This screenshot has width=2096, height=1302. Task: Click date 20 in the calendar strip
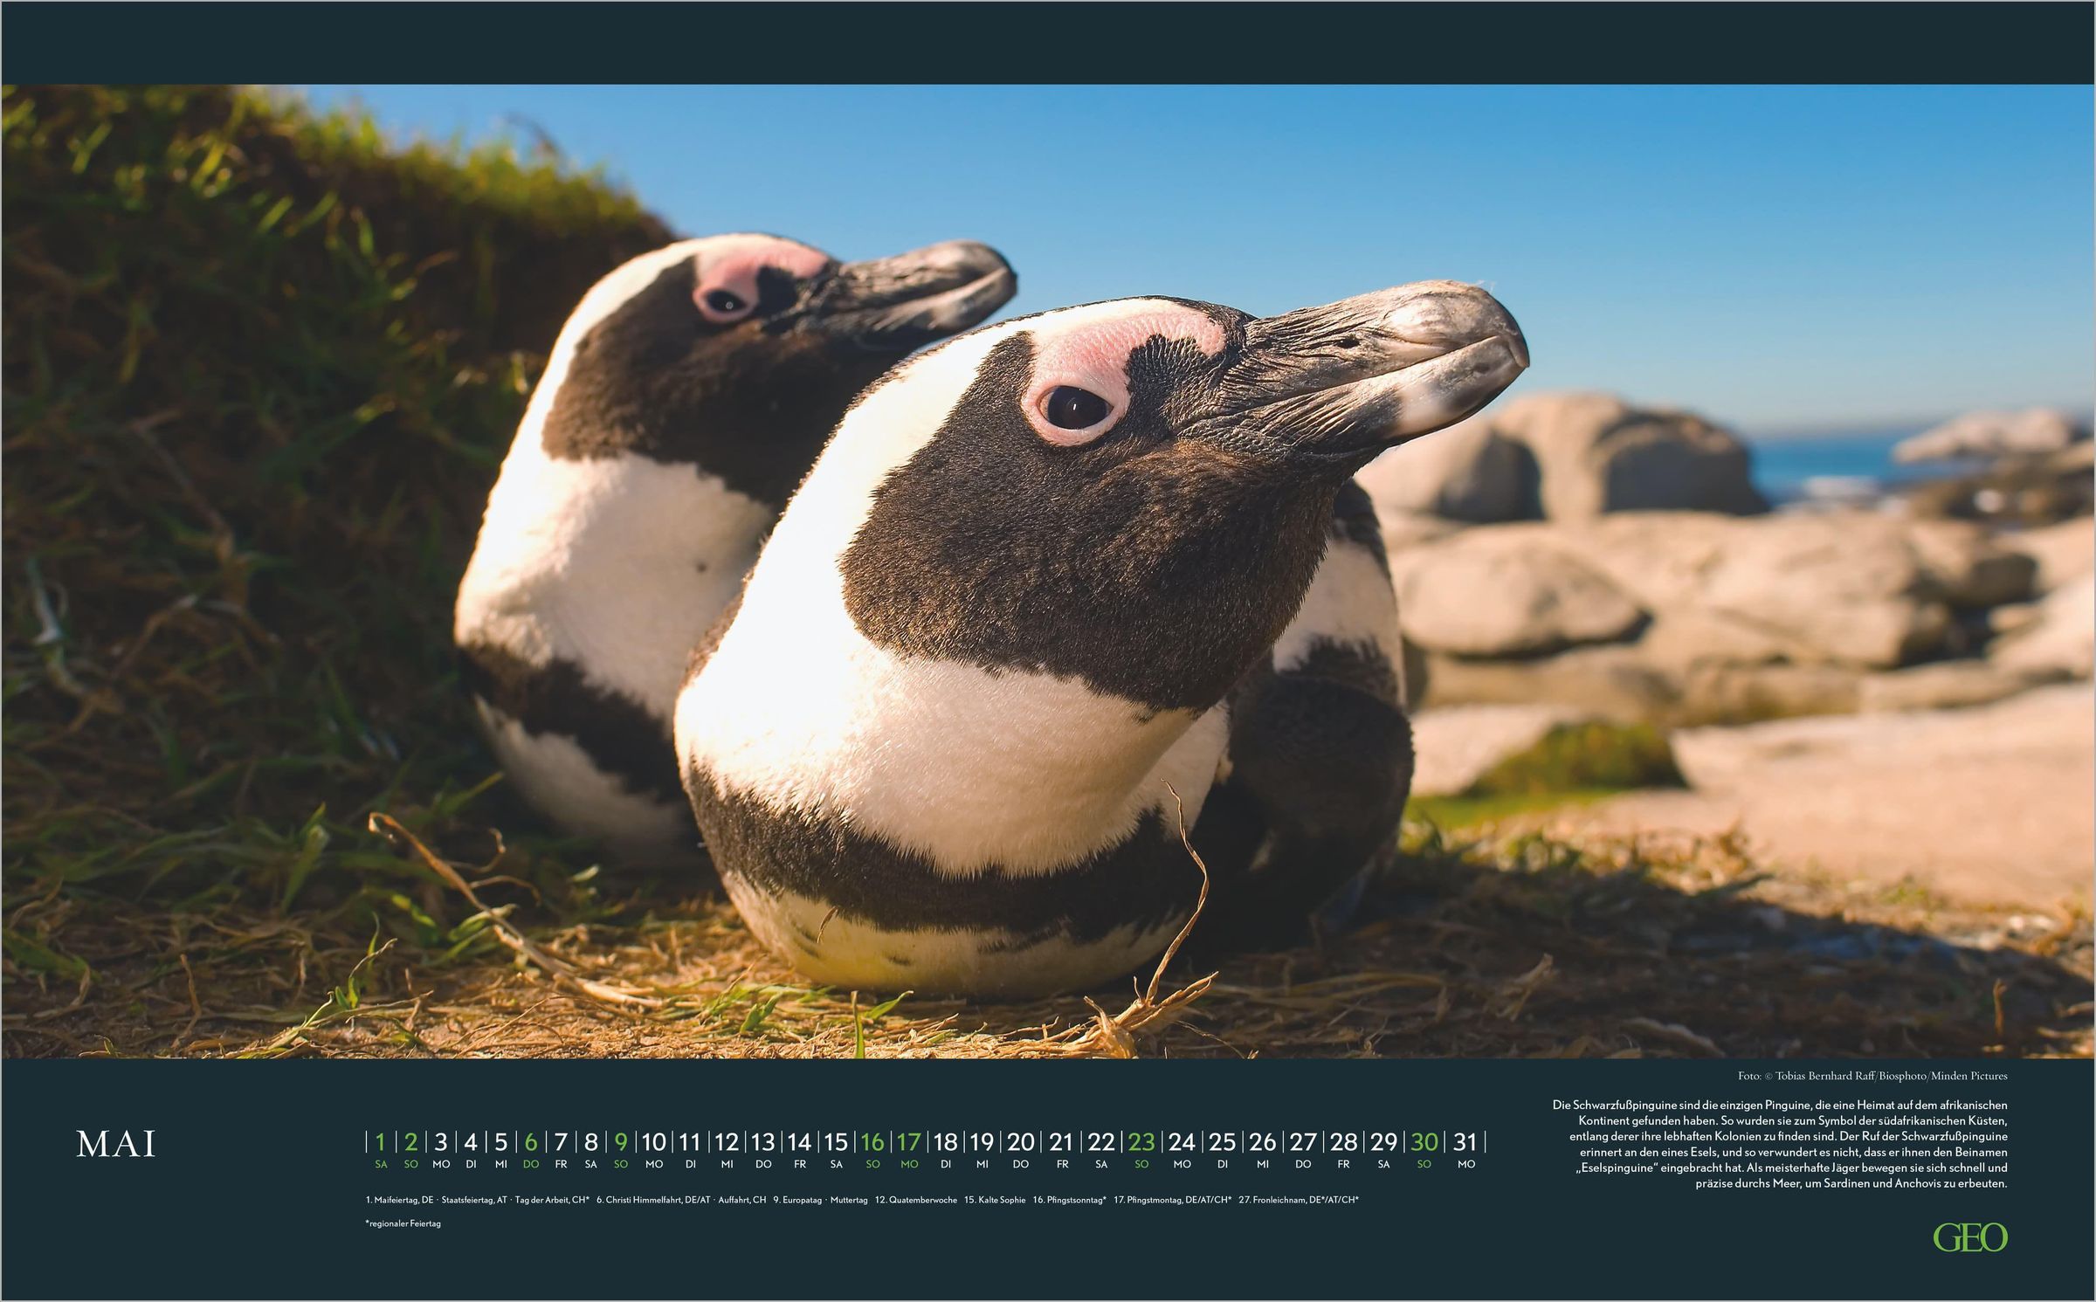(1021, 1142)
